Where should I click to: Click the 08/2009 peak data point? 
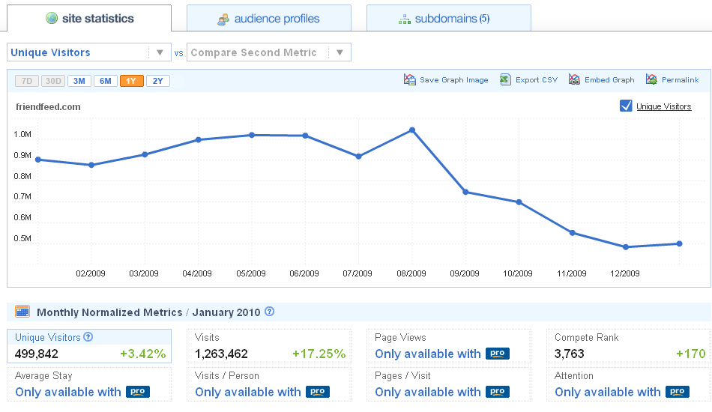(412, 130)
